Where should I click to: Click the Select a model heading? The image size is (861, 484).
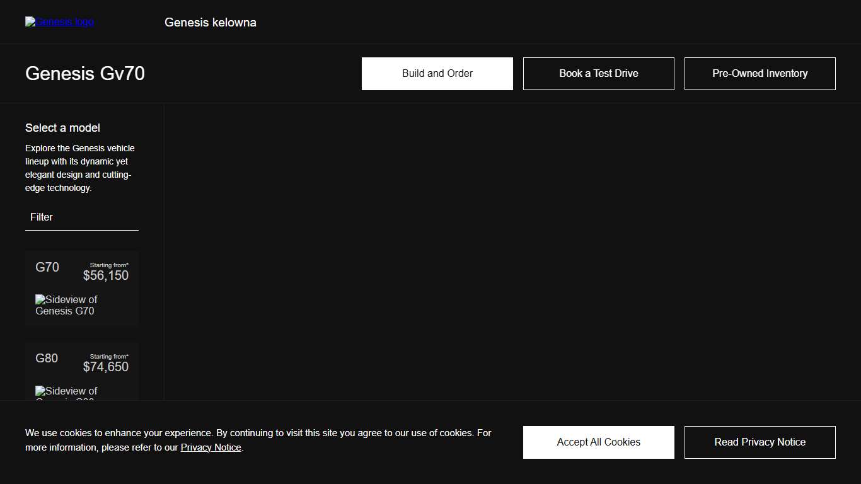[62, 128]
